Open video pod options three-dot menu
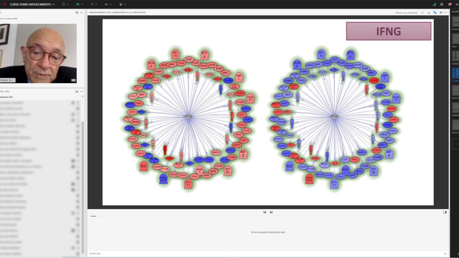The image size is (459, 258). pyautogui.click(x=81, y=13)
